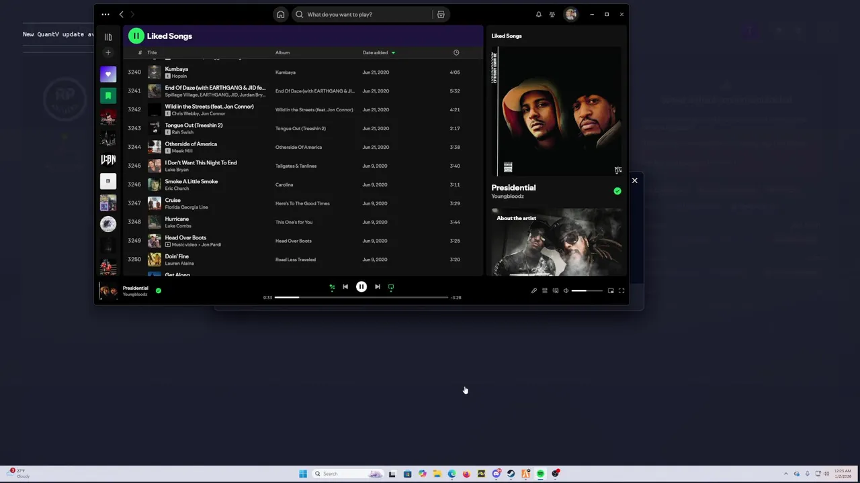Select the song Head Over Boots
This screenshot has width=860, height=483.
click(x=185, y=238)
